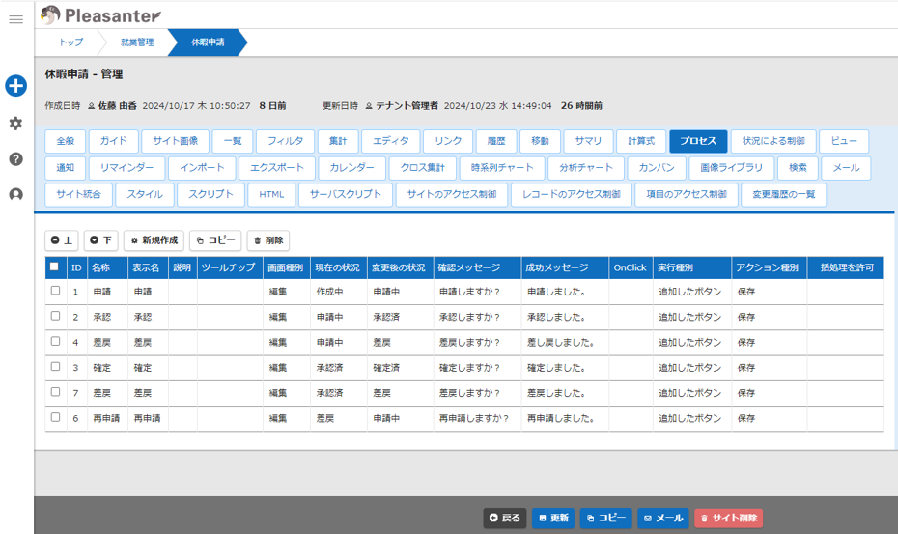The height and width of the screenshot is (534, 898).
Task: Open the user account icon
Action: tap(15, 195)
